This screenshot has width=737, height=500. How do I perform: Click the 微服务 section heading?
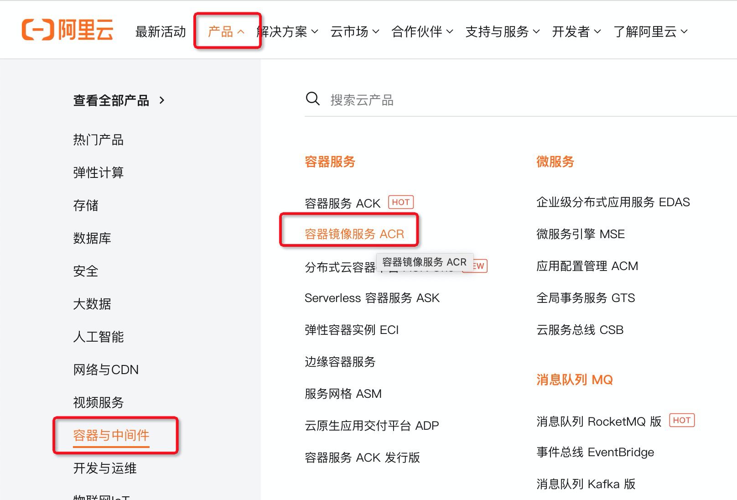tap(555, 161)
